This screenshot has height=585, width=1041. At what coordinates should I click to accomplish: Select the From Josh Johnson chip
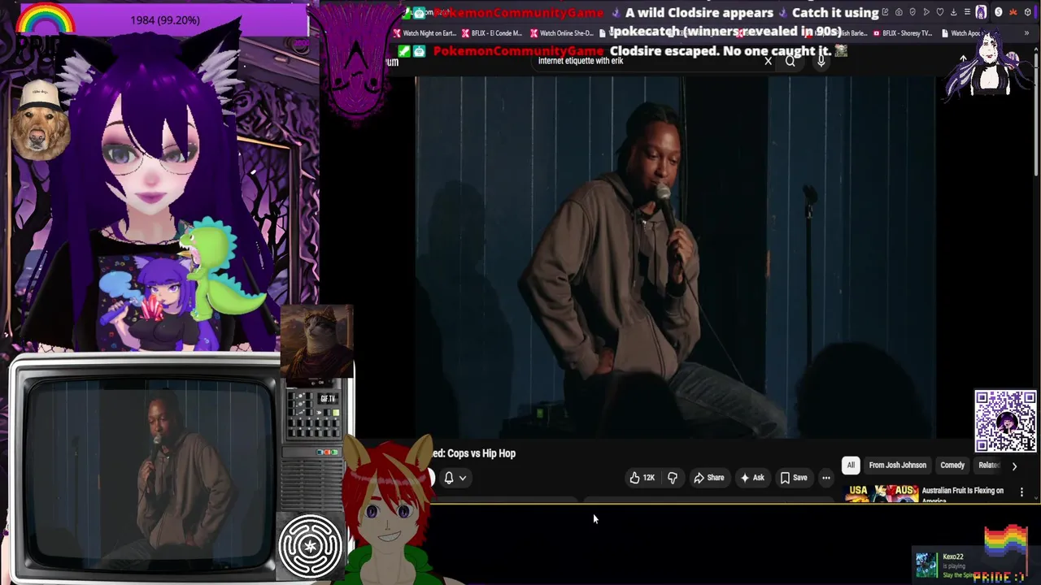(x=897, y=466)
